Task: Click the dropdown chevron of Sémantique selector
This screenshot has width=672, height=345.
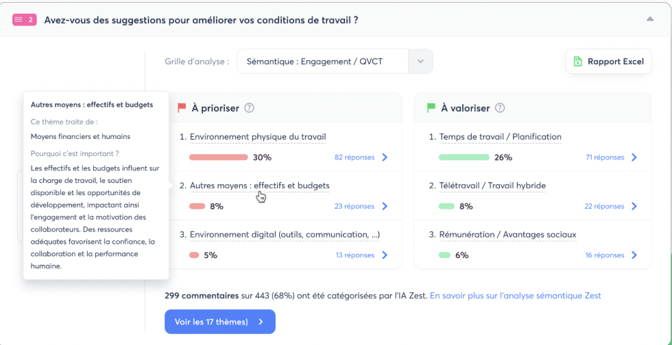Action: (420, 62)
